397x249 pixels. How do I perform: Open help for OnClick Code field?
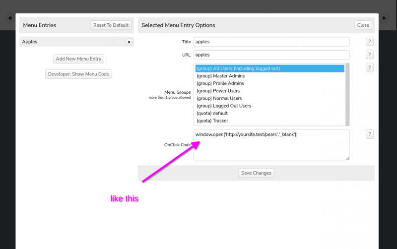tap(370, 134)
